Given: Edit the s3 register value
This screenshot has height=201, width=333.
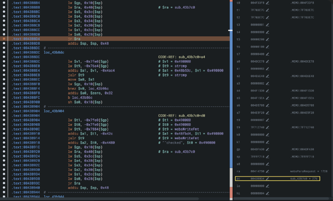Looking at the screenshot, I should pyautogui.click(x=268, y=83).
